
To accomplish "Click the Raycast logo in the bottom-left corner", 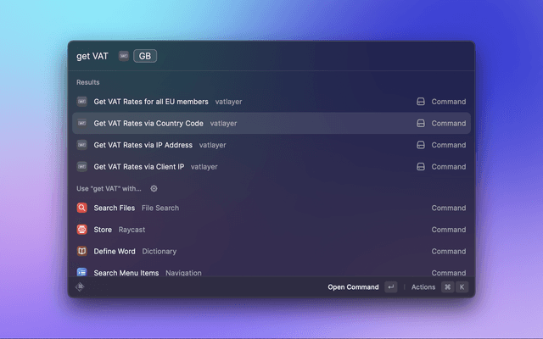I will click(80, 287).
